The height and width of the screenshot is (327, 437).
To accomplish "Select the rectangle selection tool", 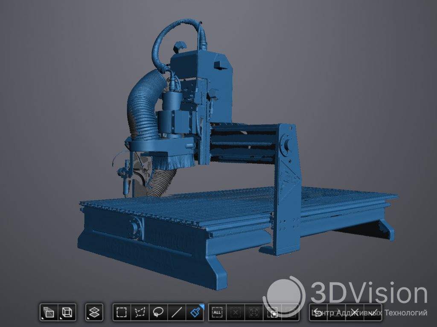I will pyautogui.click(x=122, y=313).
